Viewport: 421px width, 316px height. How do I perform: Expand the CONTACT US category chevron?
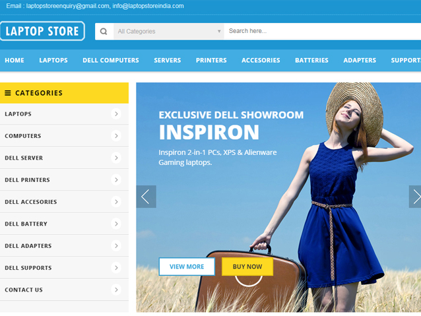click(116, 290)
